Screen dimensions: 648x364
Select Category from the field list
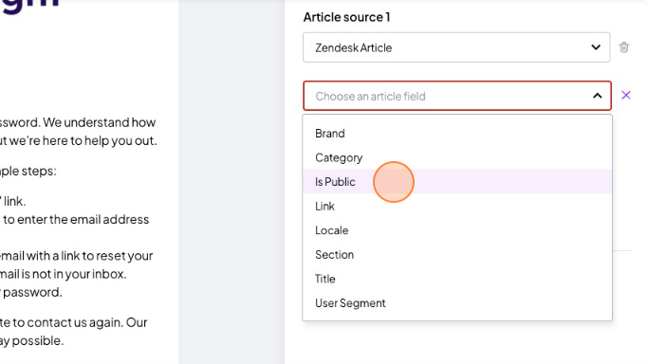[x=457, y=157]
